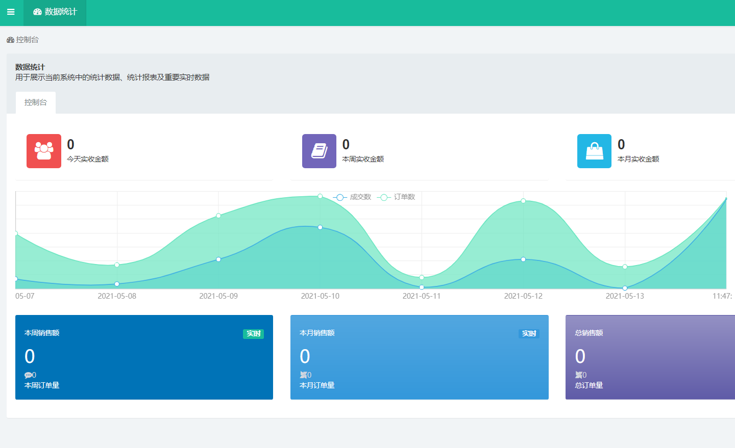Click the cart icon above 本月订单量
The image size is (735, 448).
(303, 375)
